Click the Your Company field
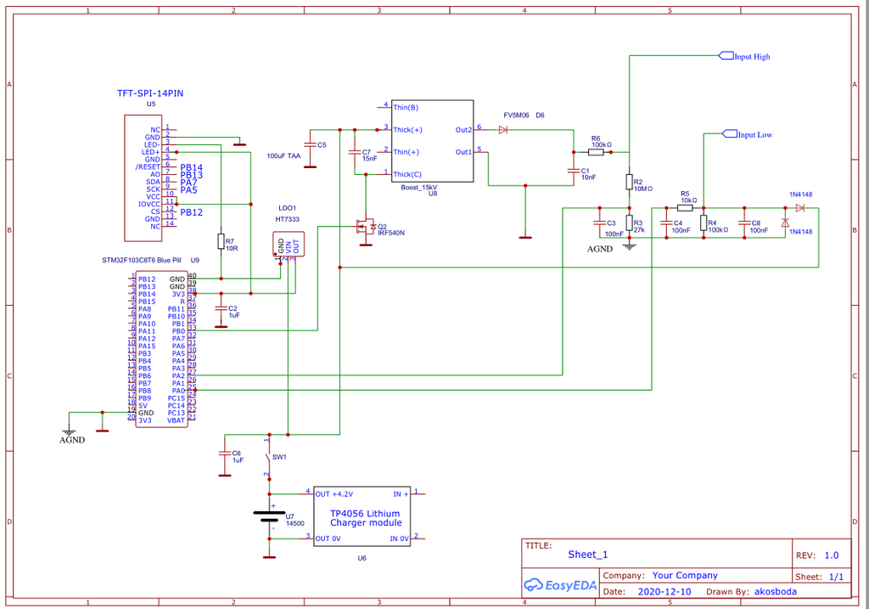Screen dimensions: 869x609 pos(685,575)
